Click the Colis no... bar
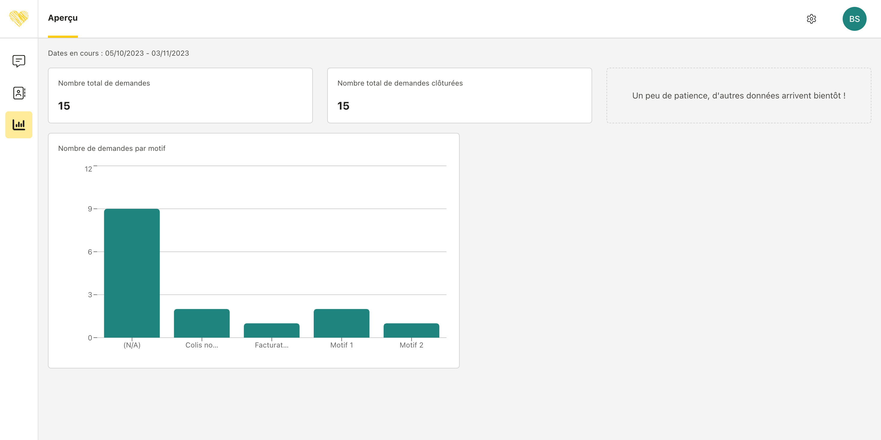 (x=201, y=323)
